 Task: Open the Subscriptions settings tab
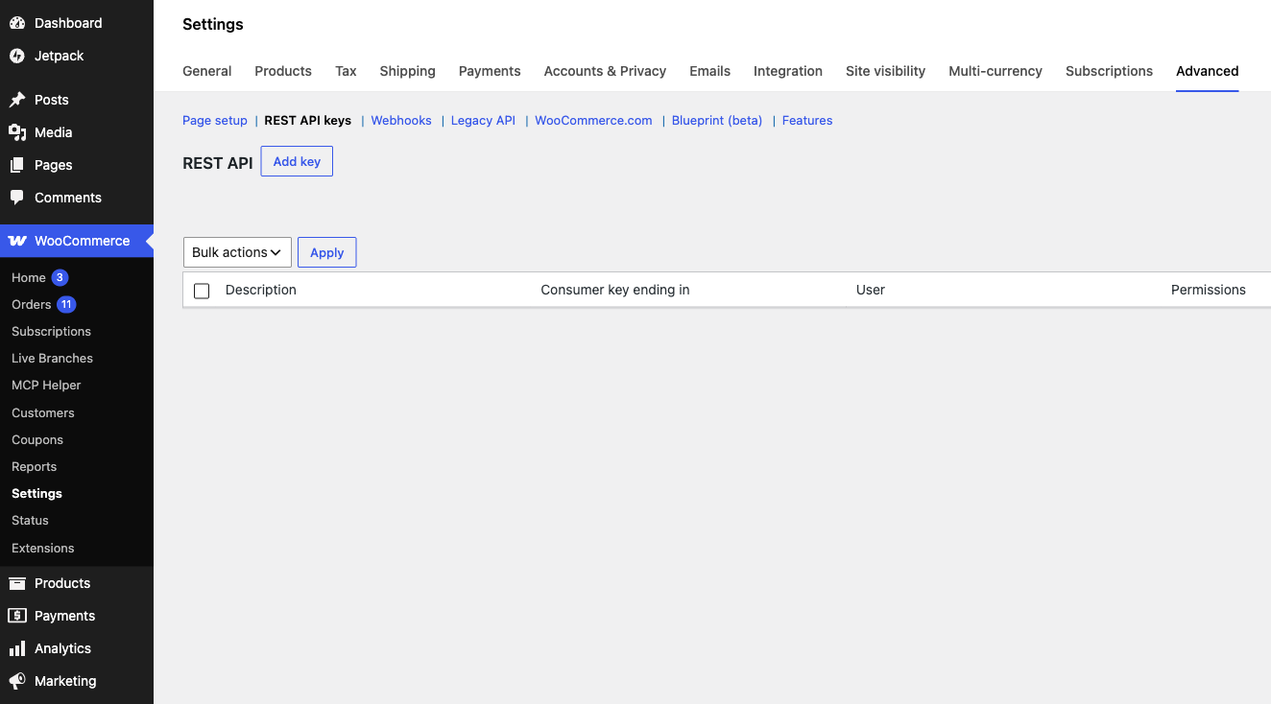(1109, 71)
